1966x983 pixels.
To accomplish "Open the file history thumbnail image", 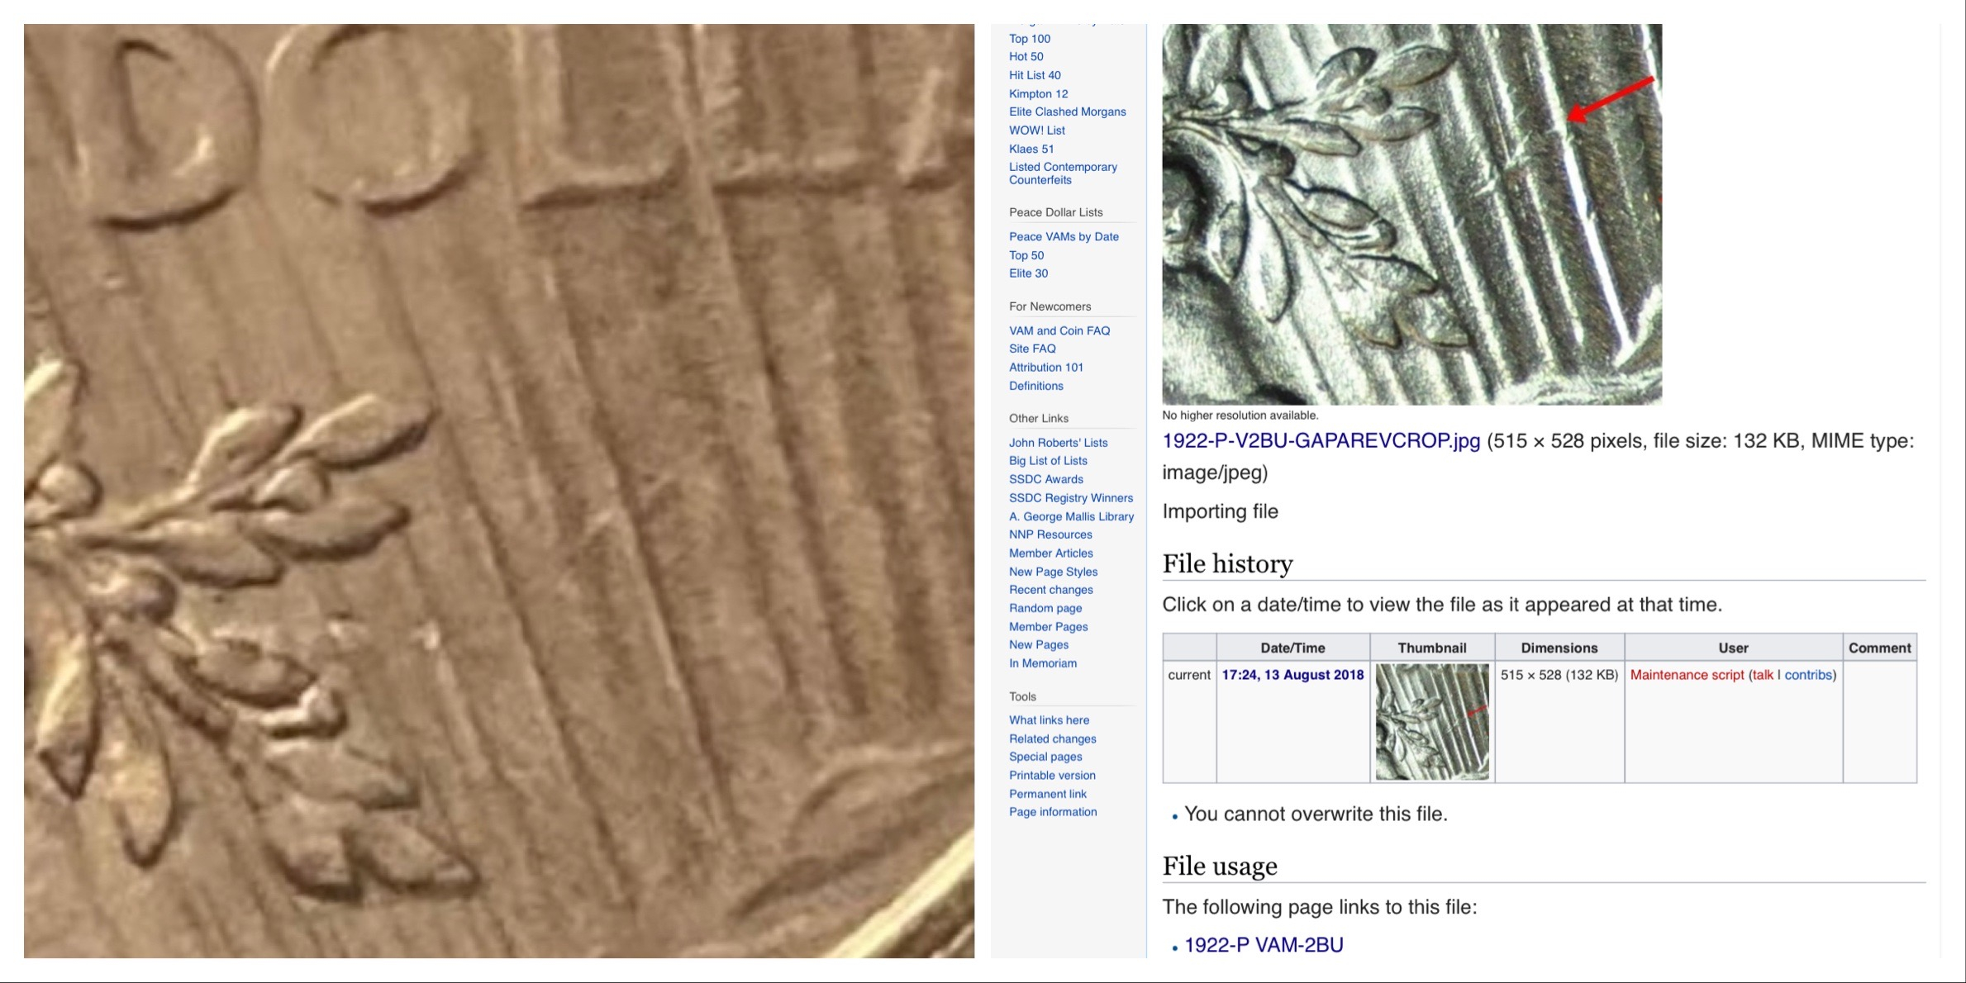I will point(1432,722).
